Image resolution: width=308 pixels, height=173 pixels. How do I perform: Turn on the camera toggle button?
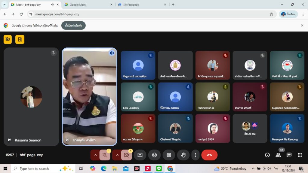(127, 155)
